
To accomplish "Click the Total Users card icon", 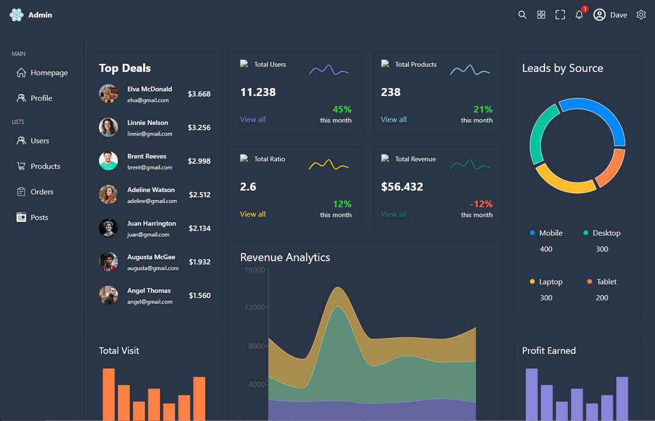I will coord(244,64).
